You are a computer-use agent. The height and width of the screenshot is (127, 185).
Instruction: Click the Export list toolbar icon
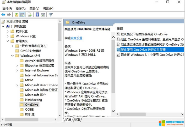point(30,15)
